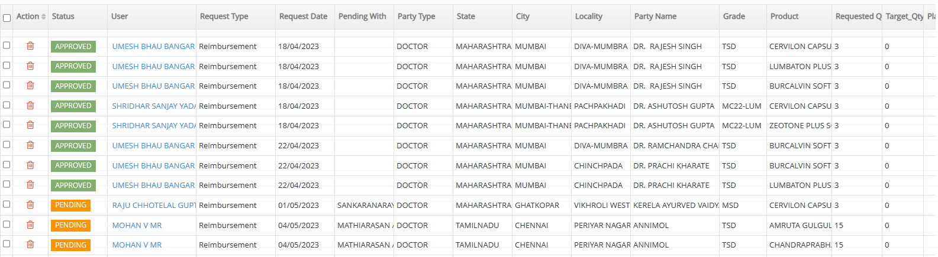Screen dimensions: 938x257
Task: Remove Dr. Ramchandra's BURCALVIN SOFT request via trash icon
Action: point(30,145)
